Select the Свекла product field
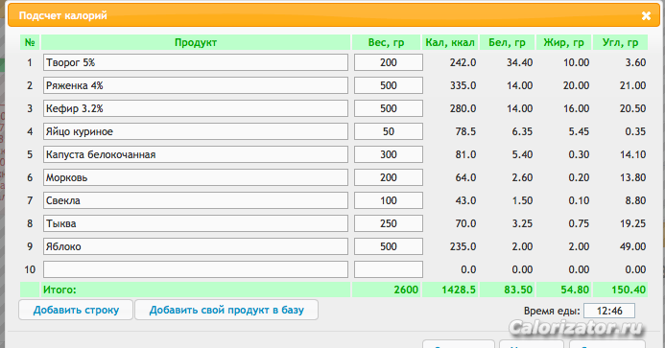This screenshot has width=665, height=348. click(x=196, y=200)
